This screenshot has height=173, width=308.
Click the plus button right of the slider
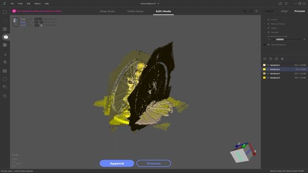(304, 39)
